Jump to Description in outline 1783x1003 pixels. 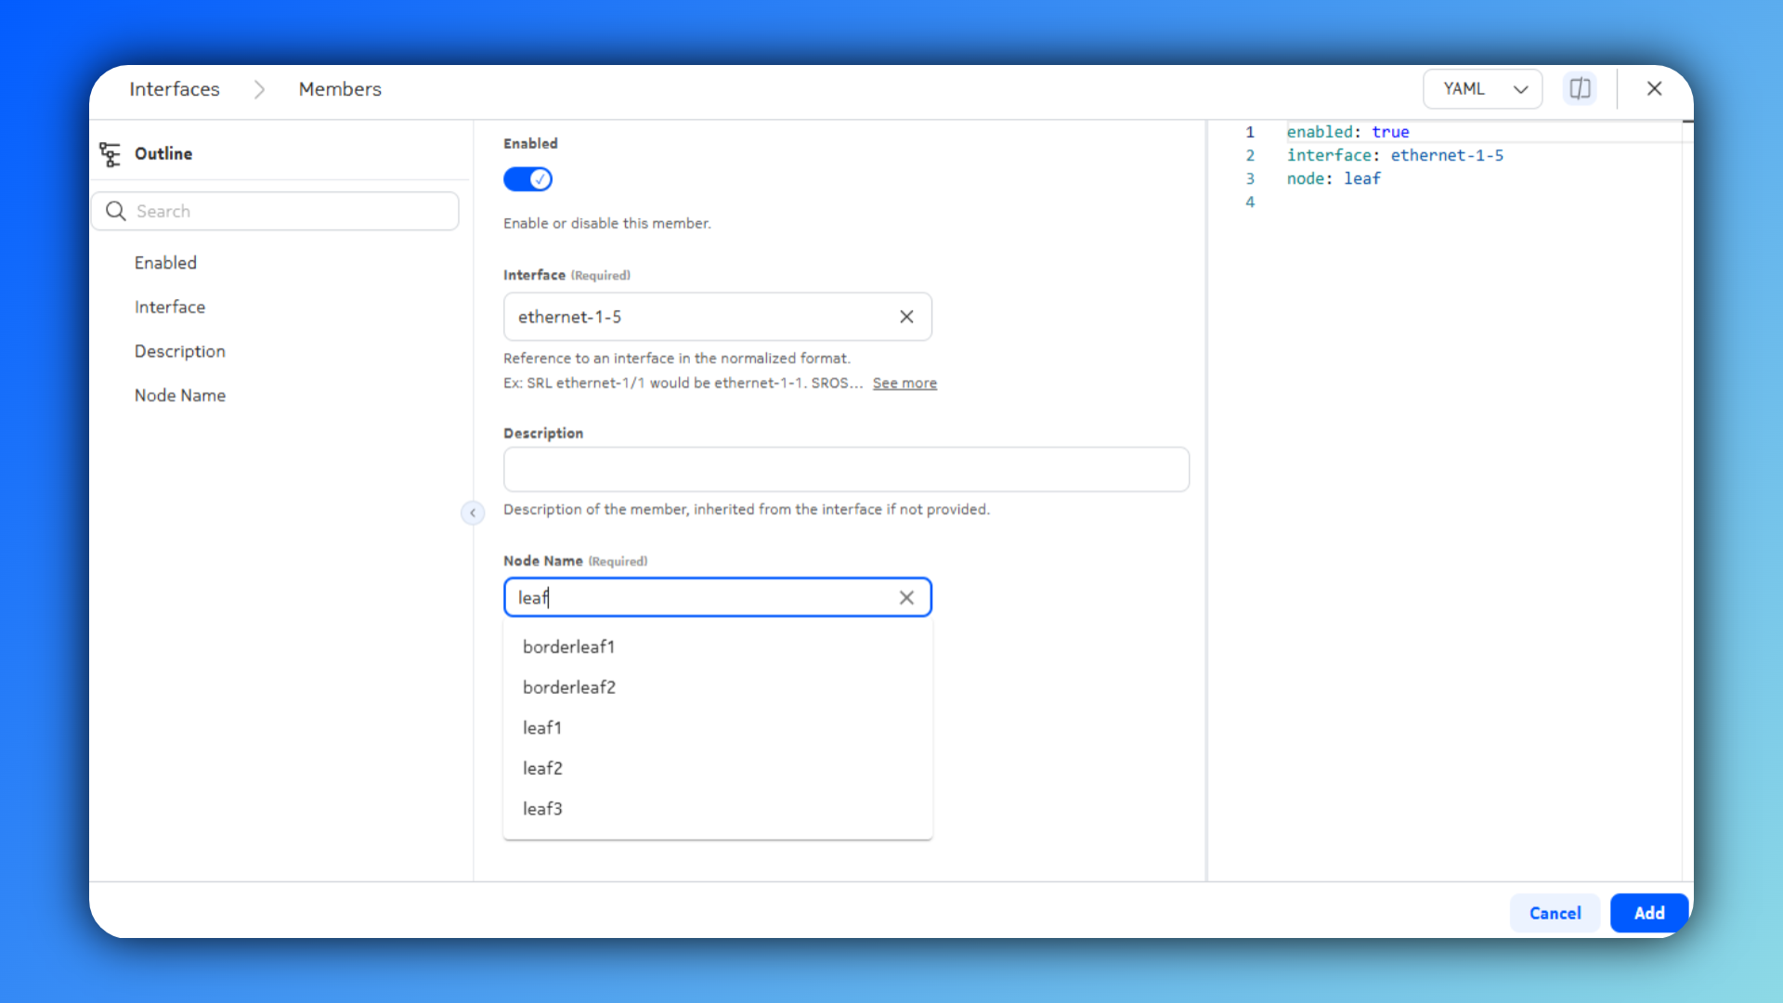(180, 351)
